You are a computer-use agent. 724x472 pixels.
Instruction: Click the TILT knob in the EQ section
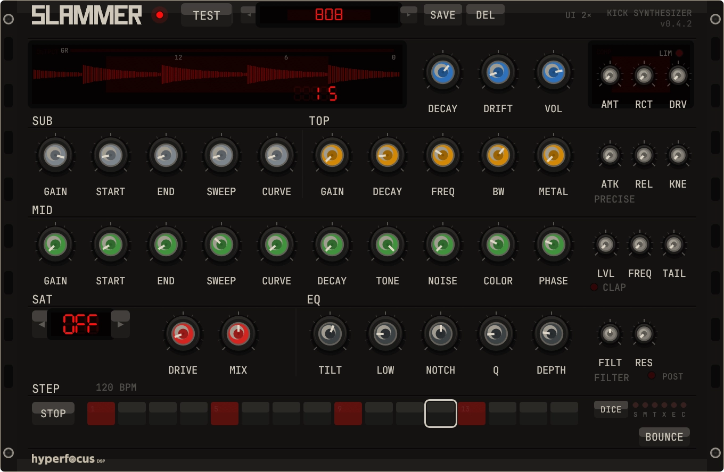point(330,334)
